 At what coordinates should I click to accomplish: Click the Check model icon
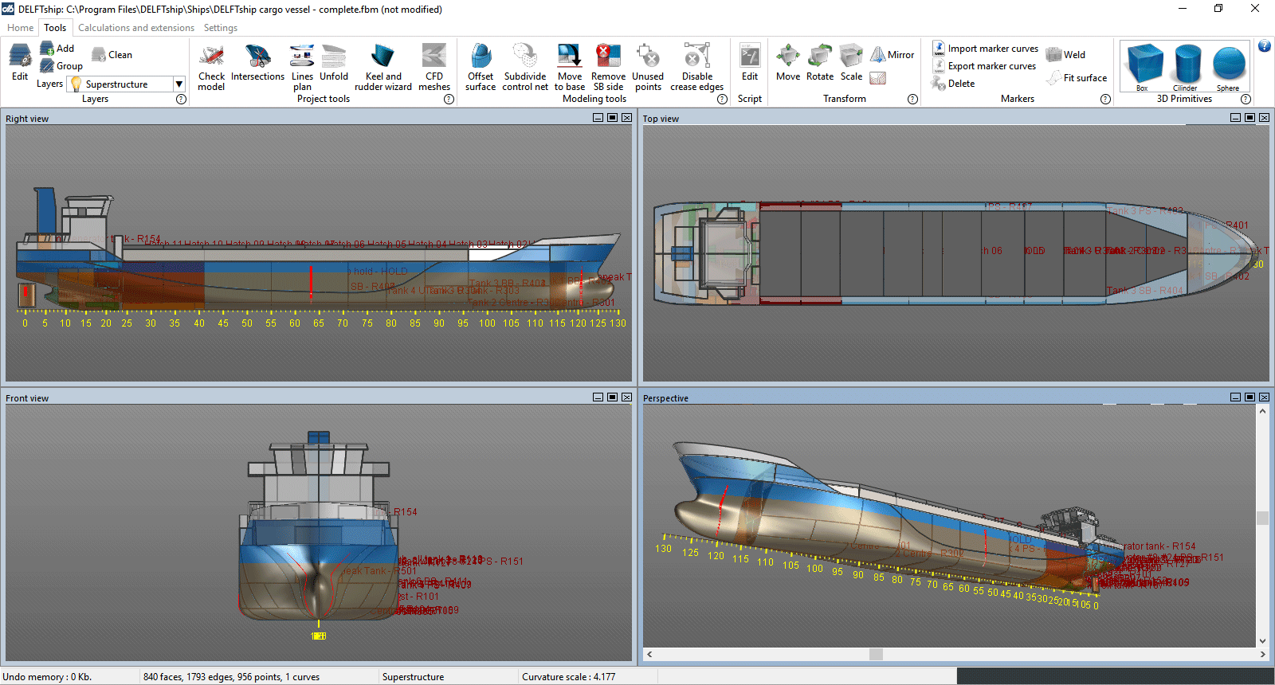(211, 66)
